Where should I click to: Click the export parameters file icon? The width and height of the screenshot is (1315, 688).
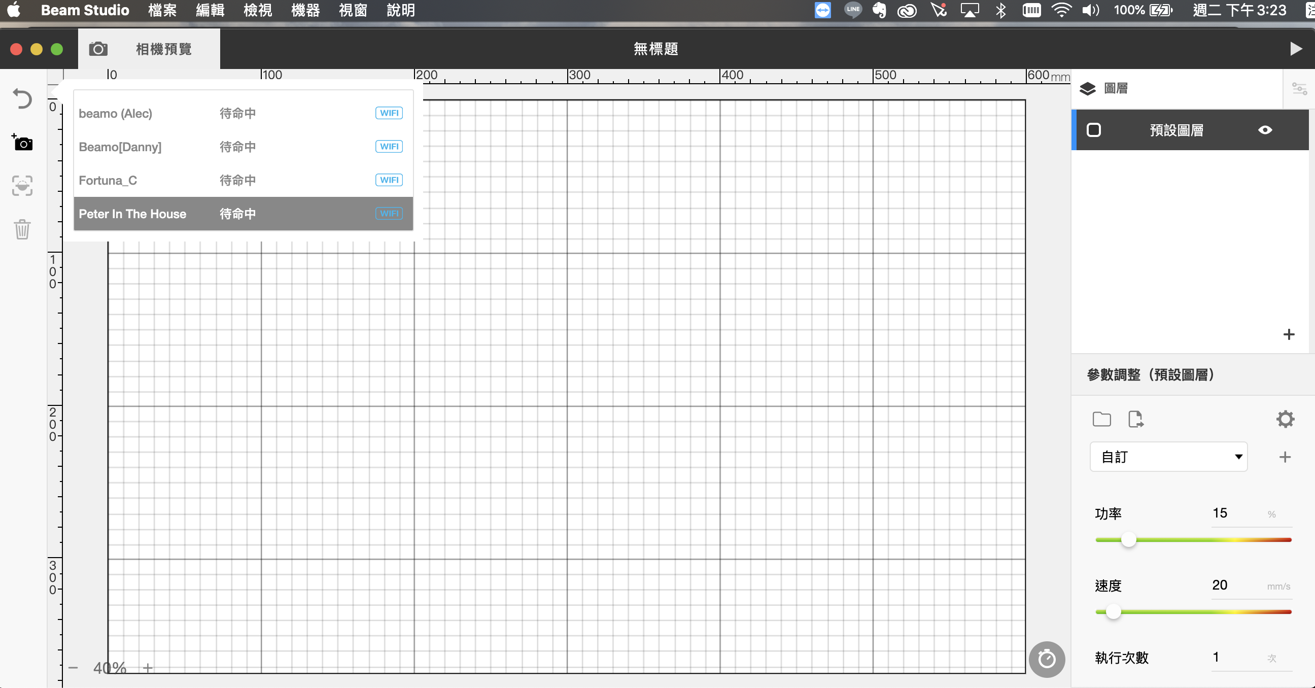coord(1135,419)
